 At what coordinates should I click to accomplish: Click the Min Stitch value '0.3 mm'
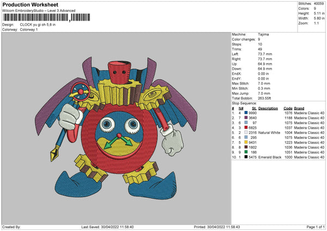pyautogui.click(x=264, y=88)
